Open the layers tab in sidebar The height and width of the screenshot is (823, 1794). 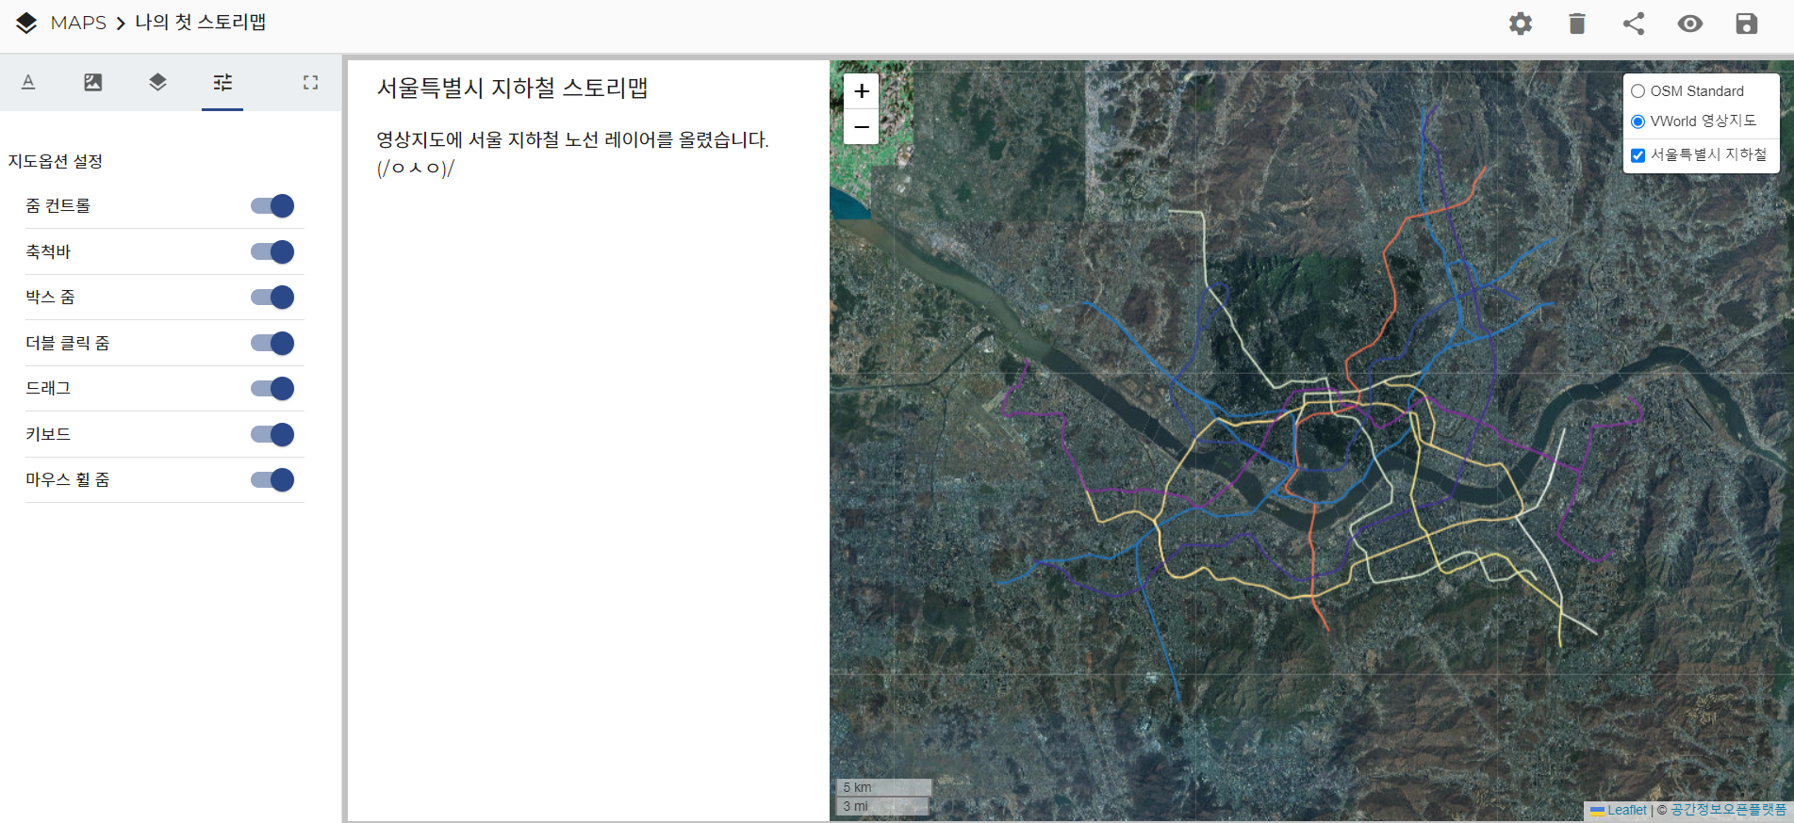[x=157, y=83]
